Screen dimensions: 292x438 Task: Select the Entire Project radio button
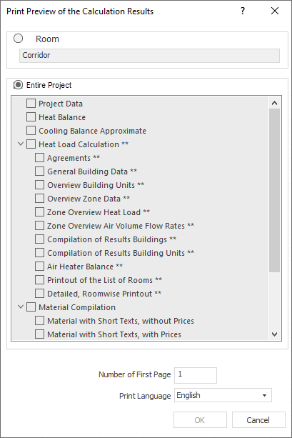click(x=18, y=85)
